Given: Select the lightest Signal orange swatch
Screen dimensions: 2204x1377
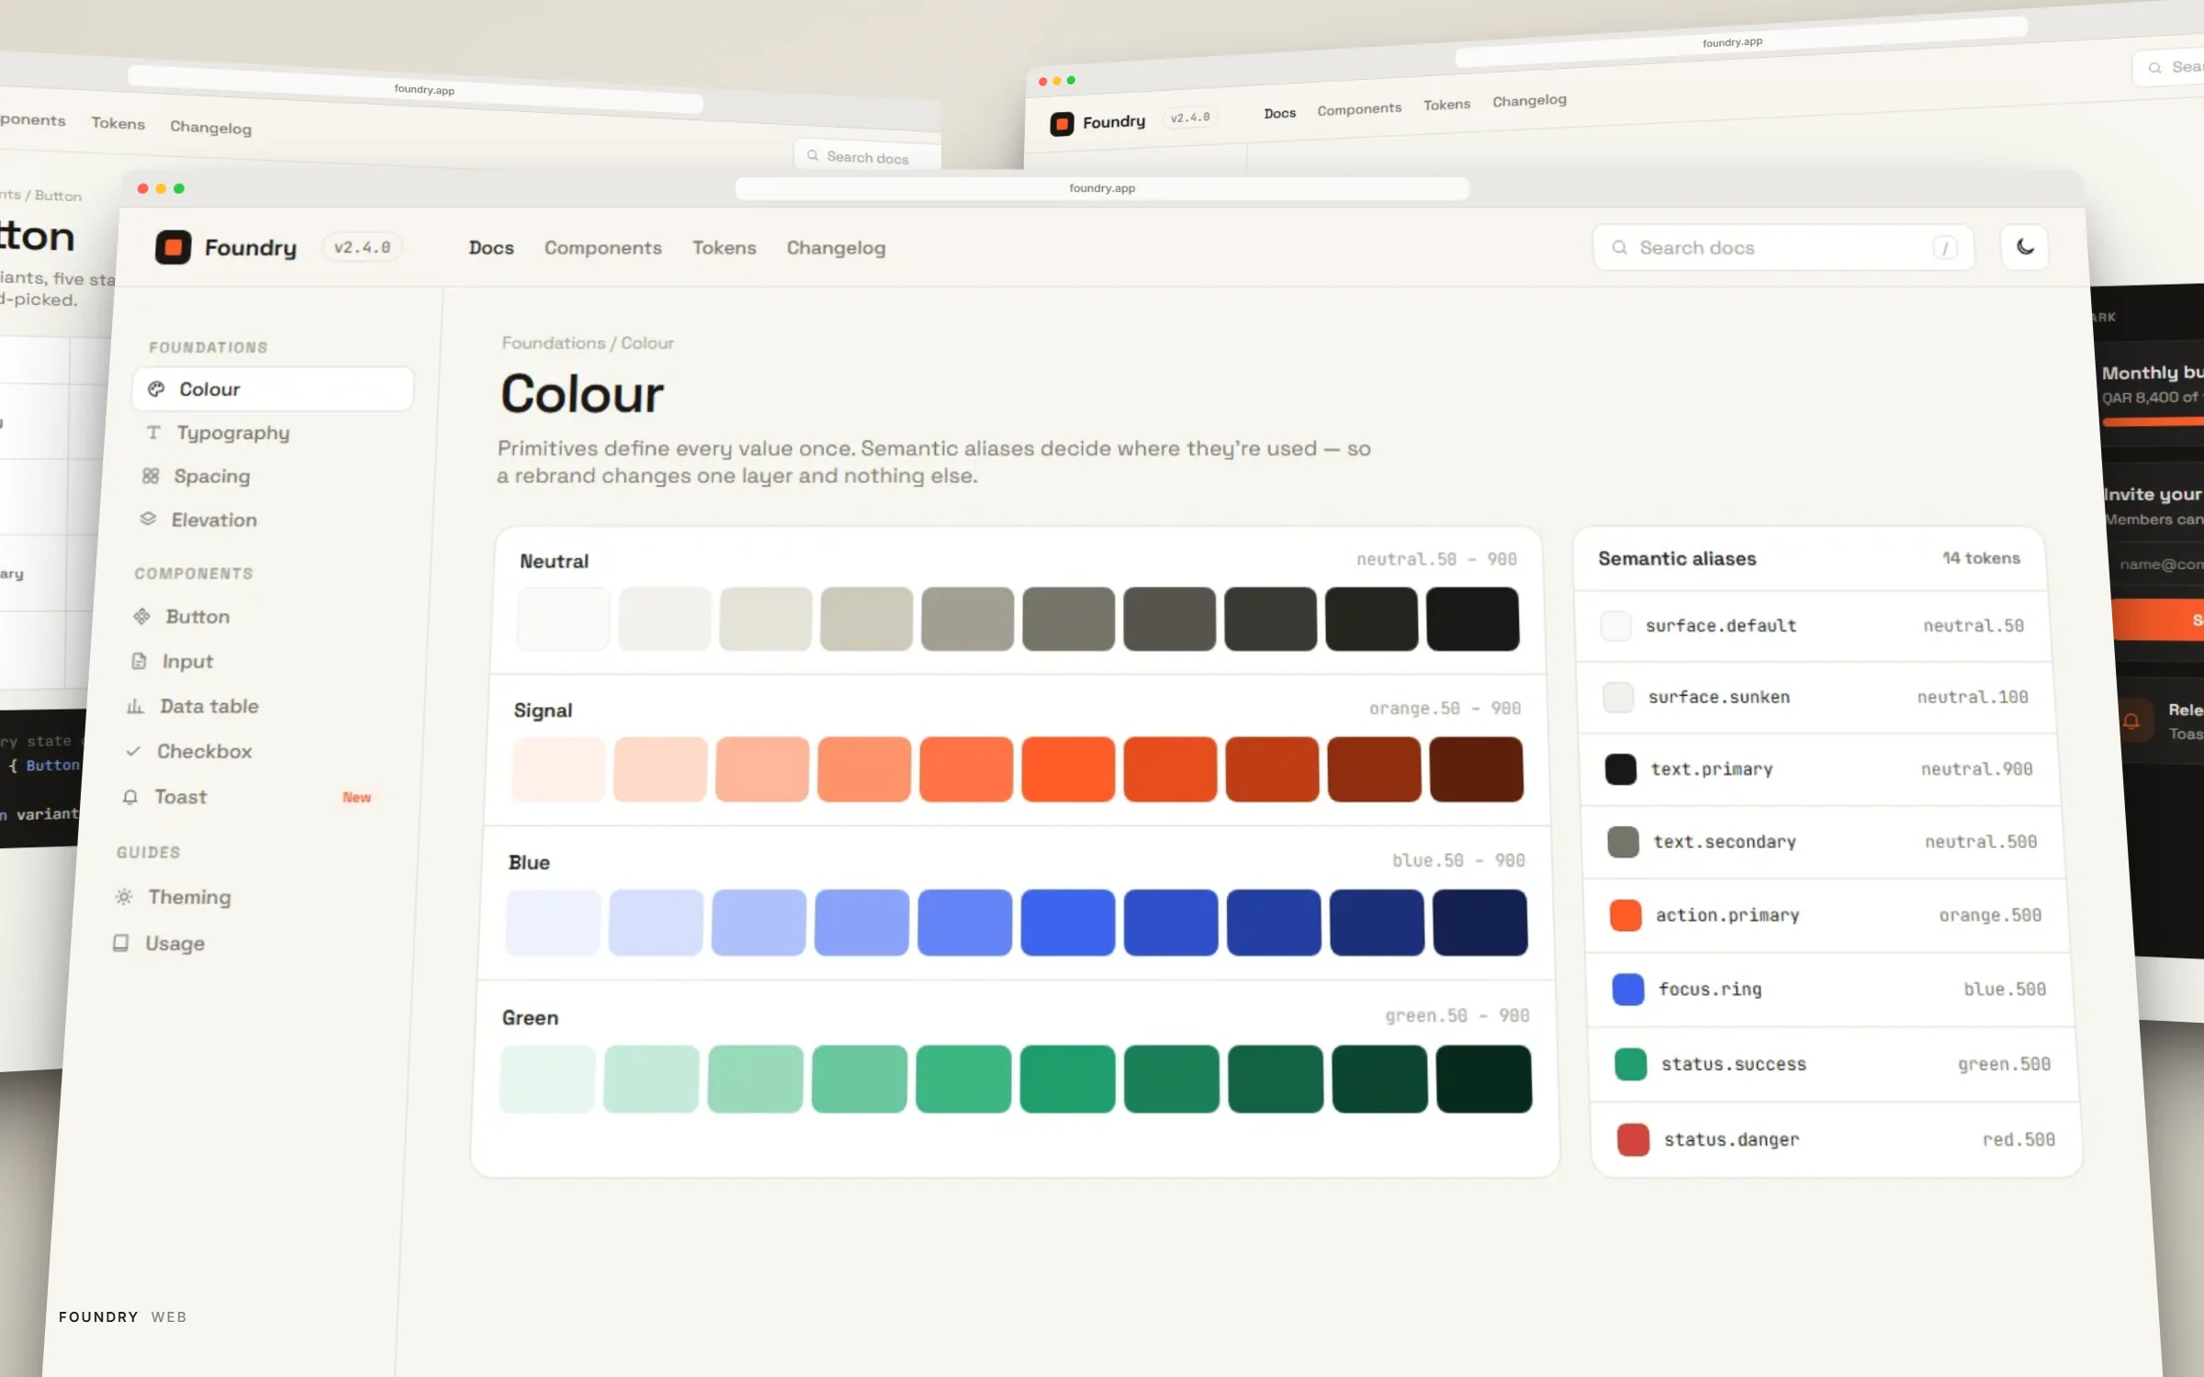Looking at the screenshot, I should pos(558,768).
